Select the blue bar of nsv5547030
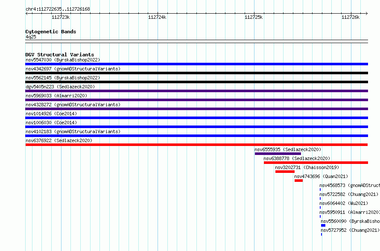The image size is (380, 251). (196, 64)
